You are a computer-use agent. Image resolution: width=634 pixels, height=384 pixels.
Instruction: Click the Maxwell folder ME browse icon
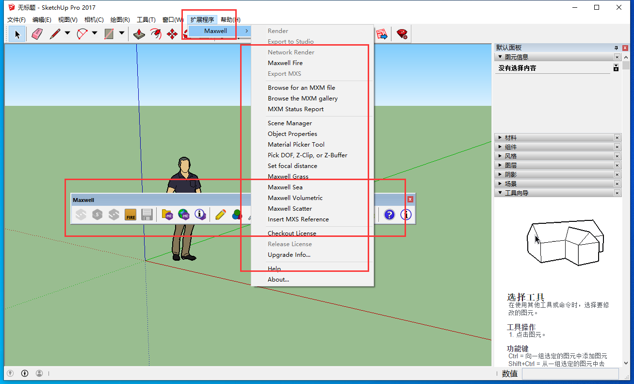pyautogui.click(x=167, y=214)
